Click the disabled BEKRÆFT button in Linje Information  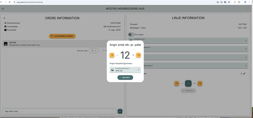(188, 91)
